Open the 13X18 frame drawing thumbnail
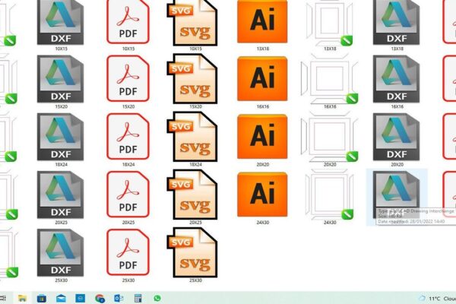The width and height of the screenshot is (456, 304). (x=329, y=22)
